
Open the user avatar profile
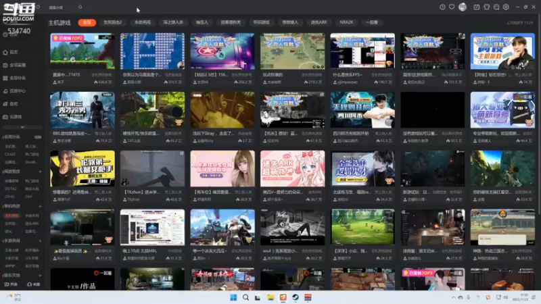[463, 7]
